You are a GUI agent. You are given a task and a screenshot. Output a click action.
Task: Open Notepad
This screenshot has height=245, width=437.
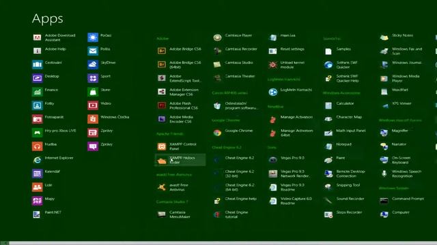point(338,146)
